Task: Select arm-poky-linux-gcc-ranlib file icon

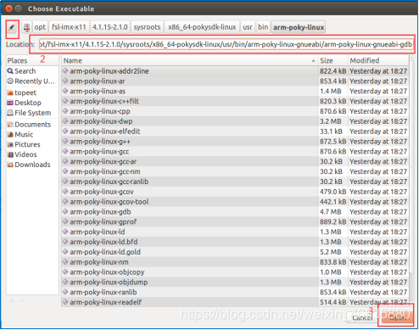Action: tap(65, 182)
